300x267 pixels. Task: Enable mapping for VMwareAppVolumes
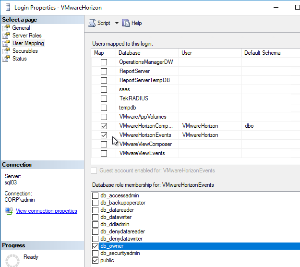tap(104, 117)
